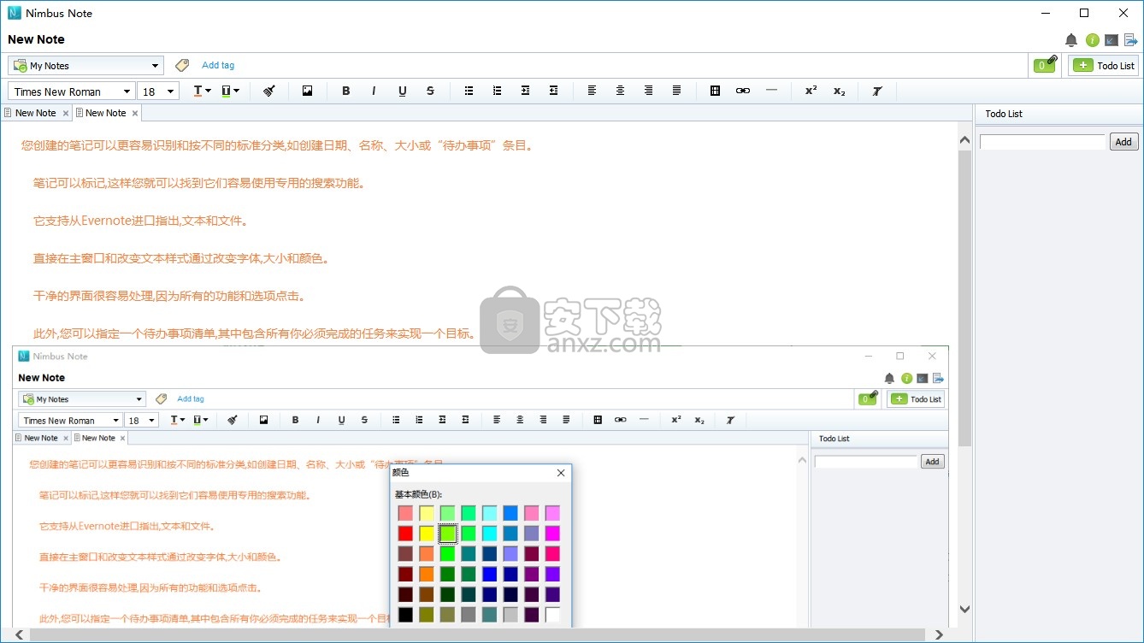Viewport: 1144px width, 643px height.
Task: Align text right in main toolbar
Action: [x=648, y=91]
